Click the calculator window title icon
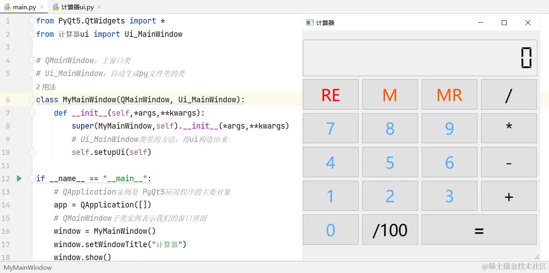 [x=310, y=23]
